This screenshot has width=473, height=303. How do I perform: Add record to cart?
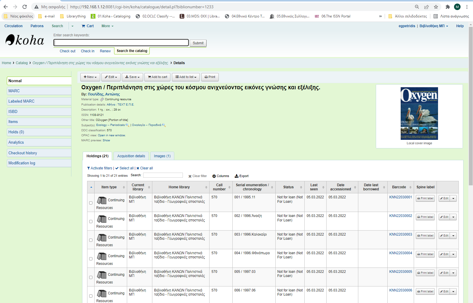tap(157, 77)
